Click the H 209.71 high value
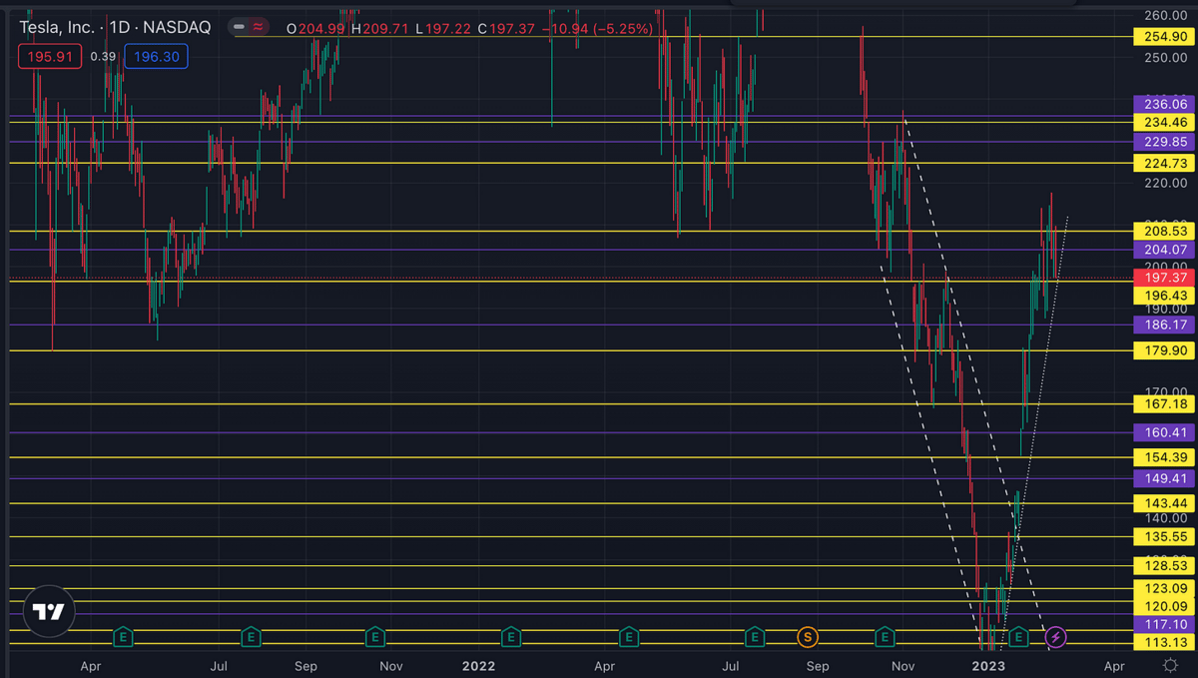 pyautogui.click(x=379, y=28)
